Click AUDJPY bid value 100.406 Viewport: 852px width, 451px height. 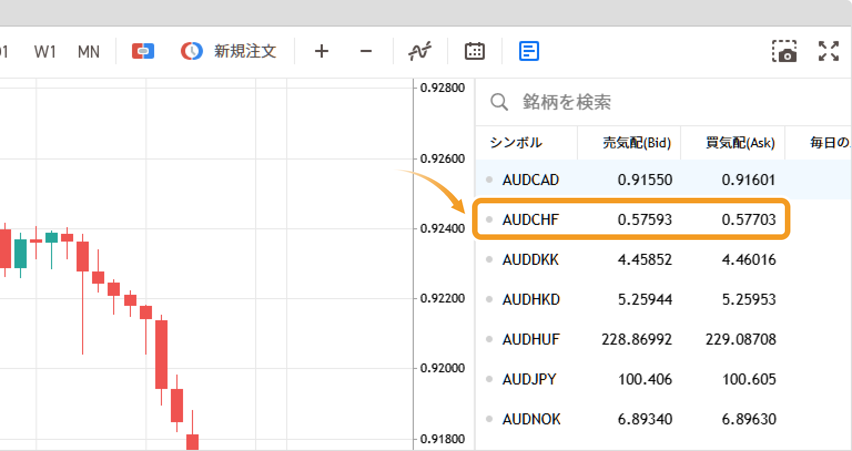coord(645,379)
